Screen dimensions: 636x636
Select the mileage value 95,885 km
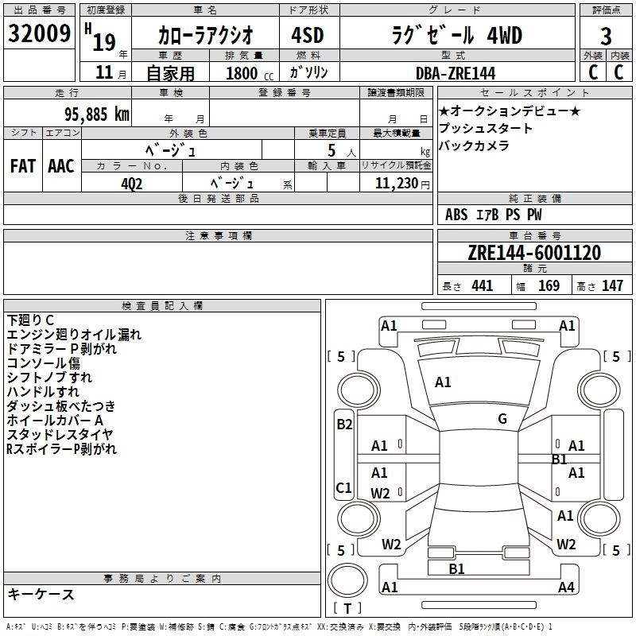92,114
